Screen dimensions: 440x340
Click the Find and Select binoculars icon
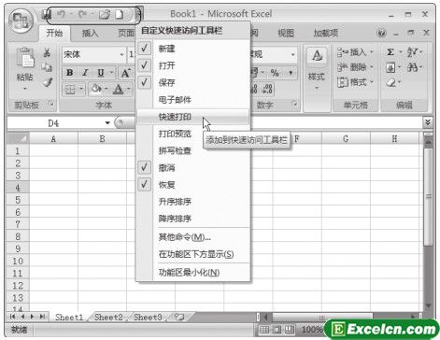pos(412,67)
